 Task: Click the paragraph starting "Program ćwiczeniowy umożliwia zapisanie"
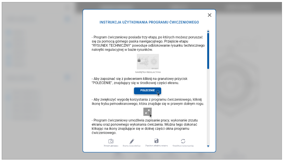(145, 127)
